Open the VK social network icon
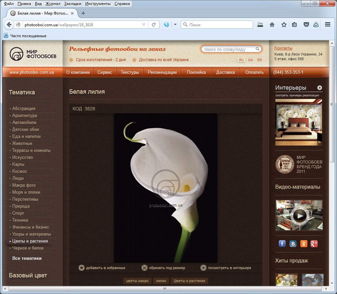The width and height of the screenshot is (337, 294). 293,244
